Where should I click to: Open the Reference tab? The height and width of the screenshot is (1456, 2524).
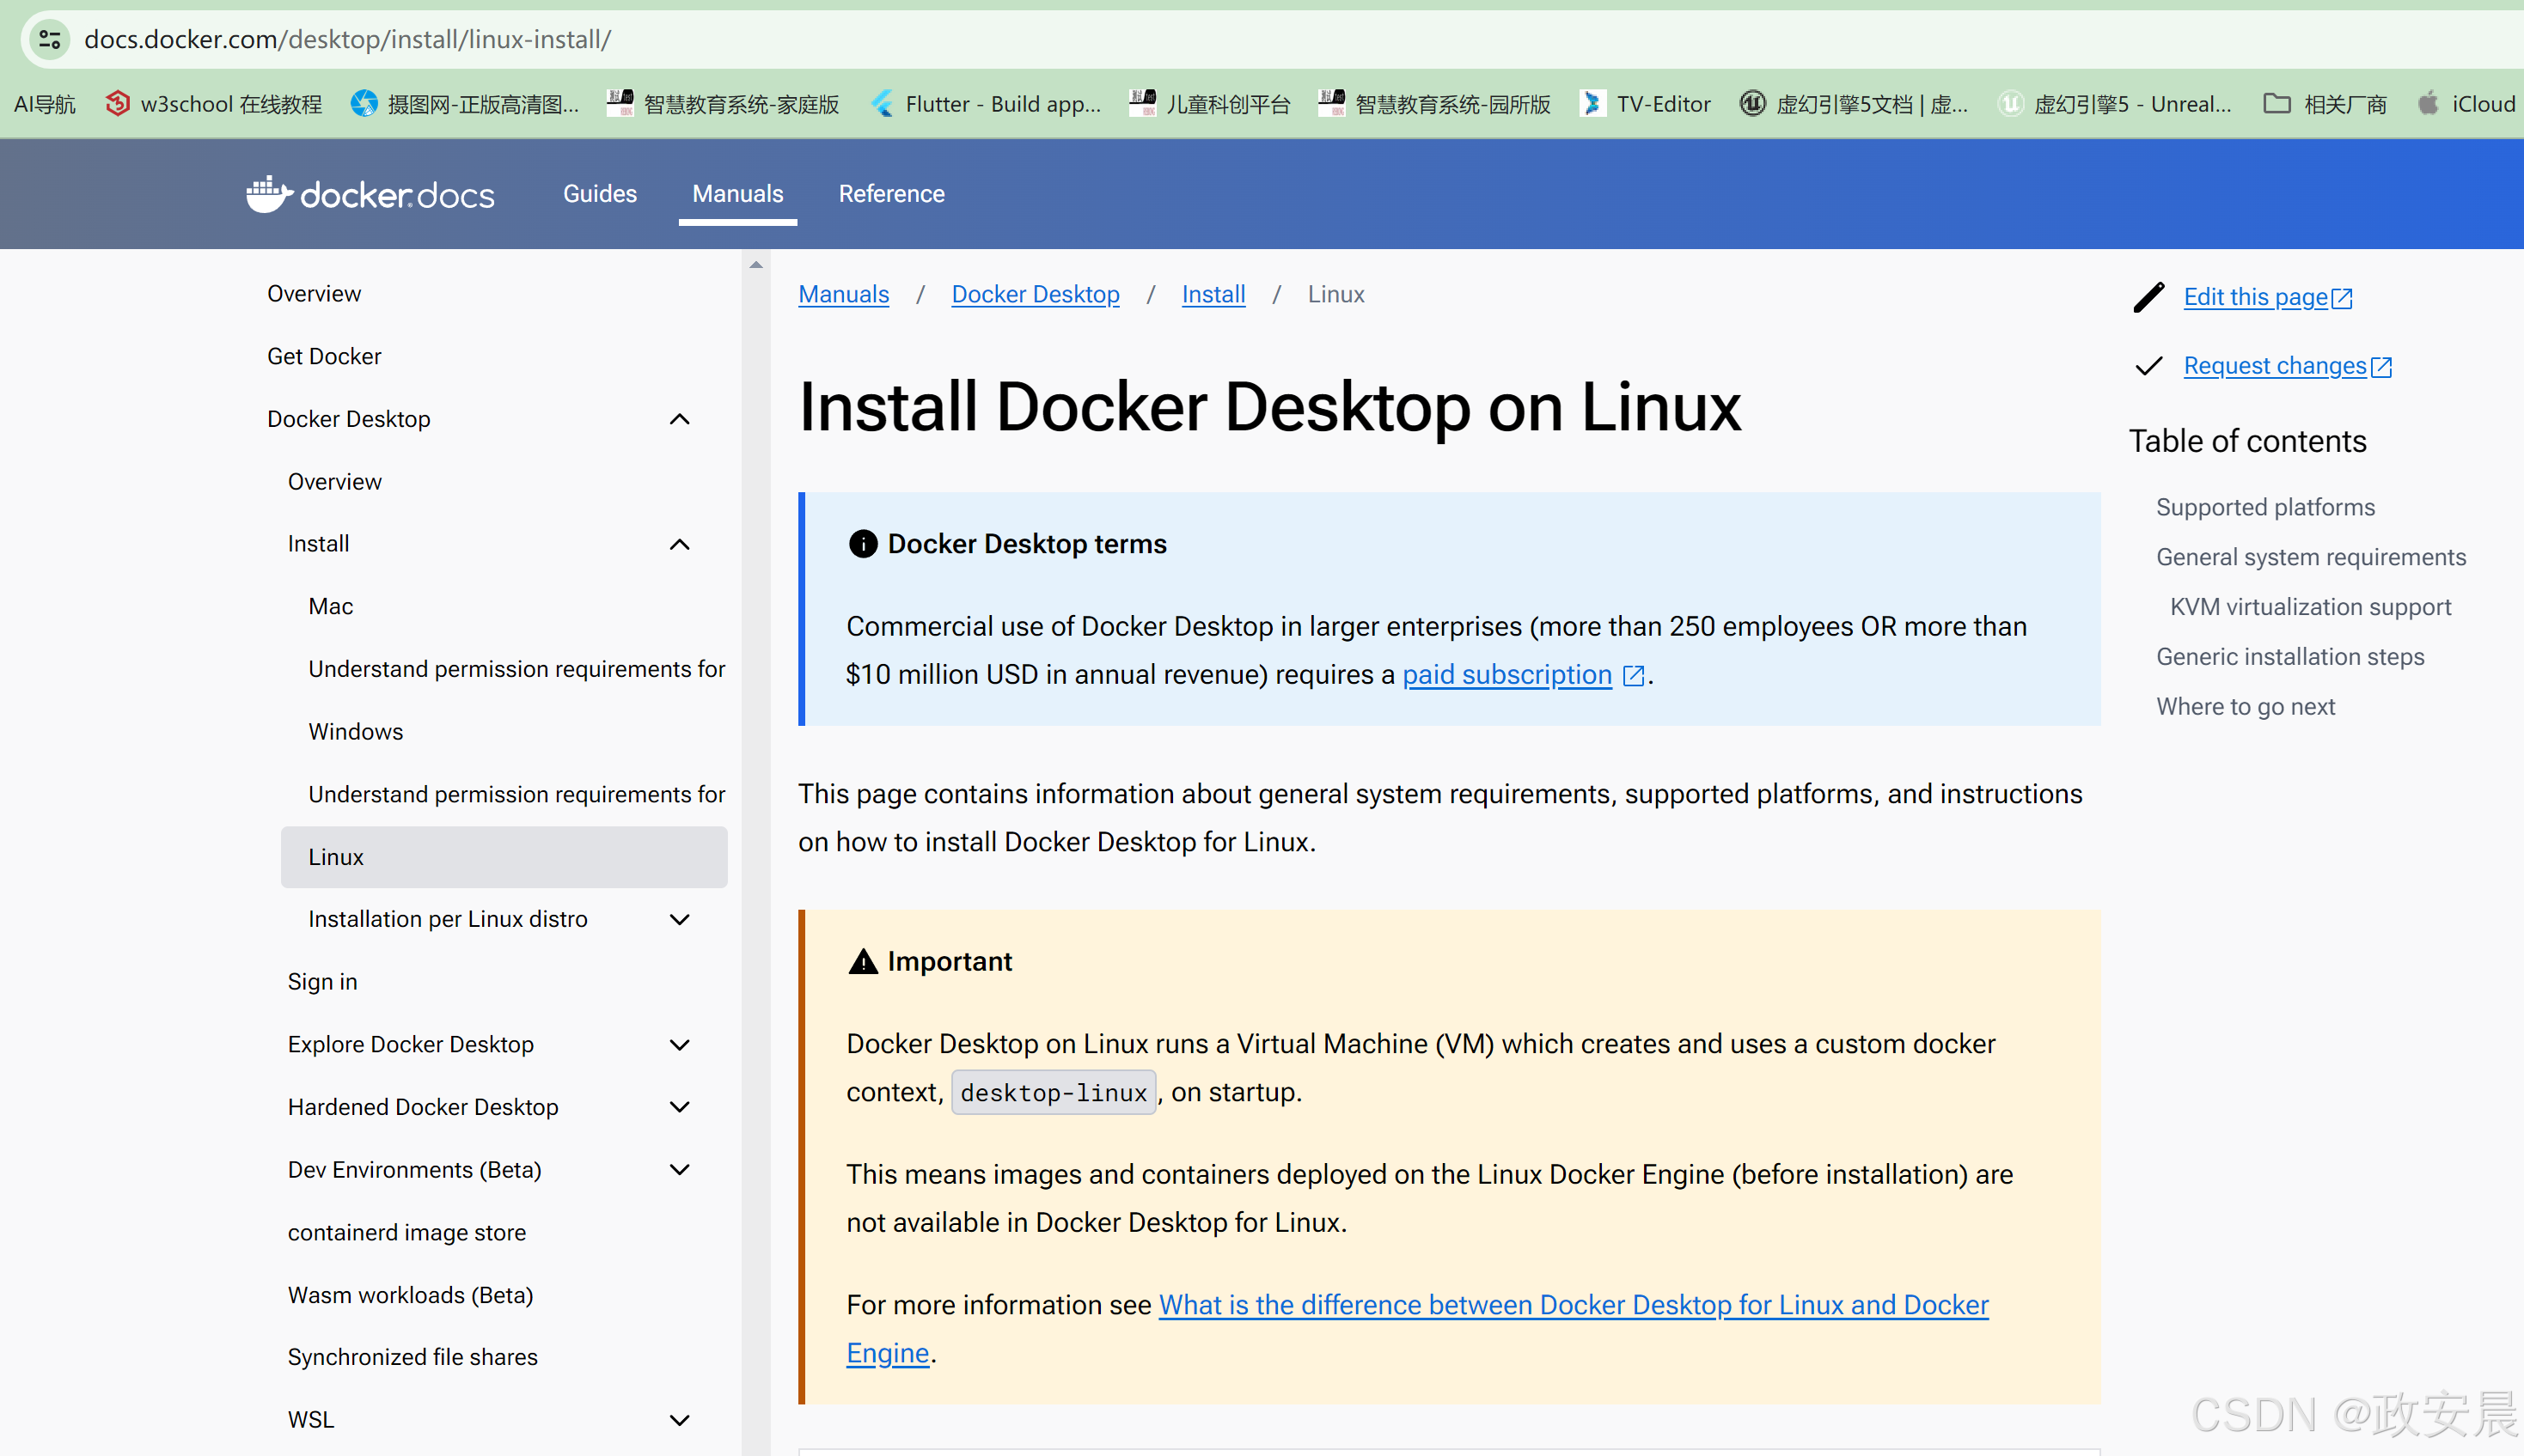(891, 193)
